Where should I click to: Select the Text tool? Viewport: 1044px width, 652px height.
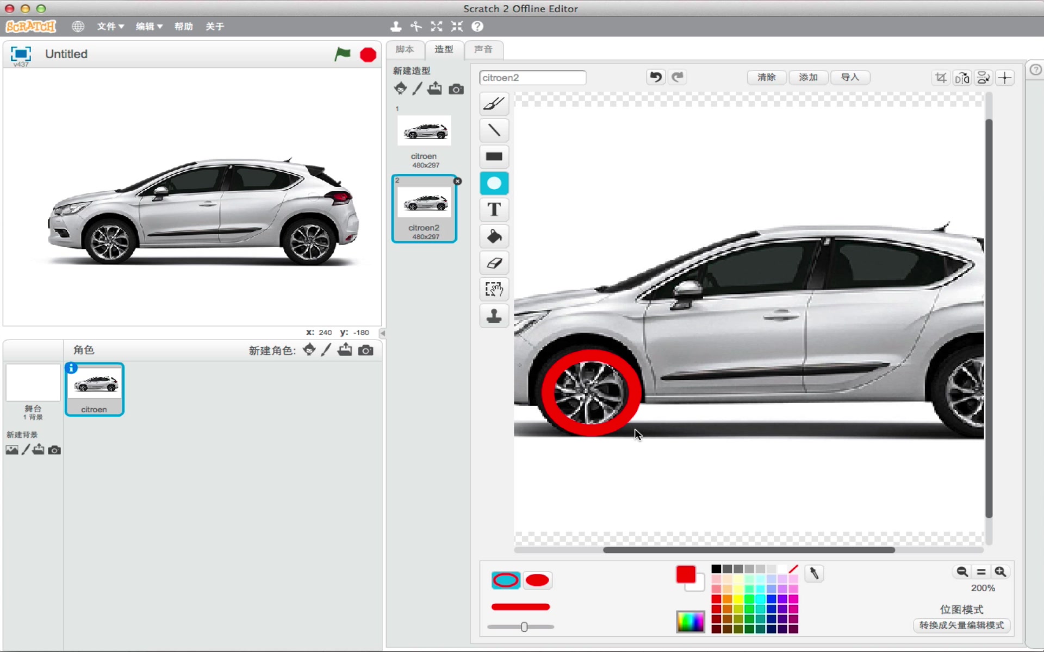point(494,209)
